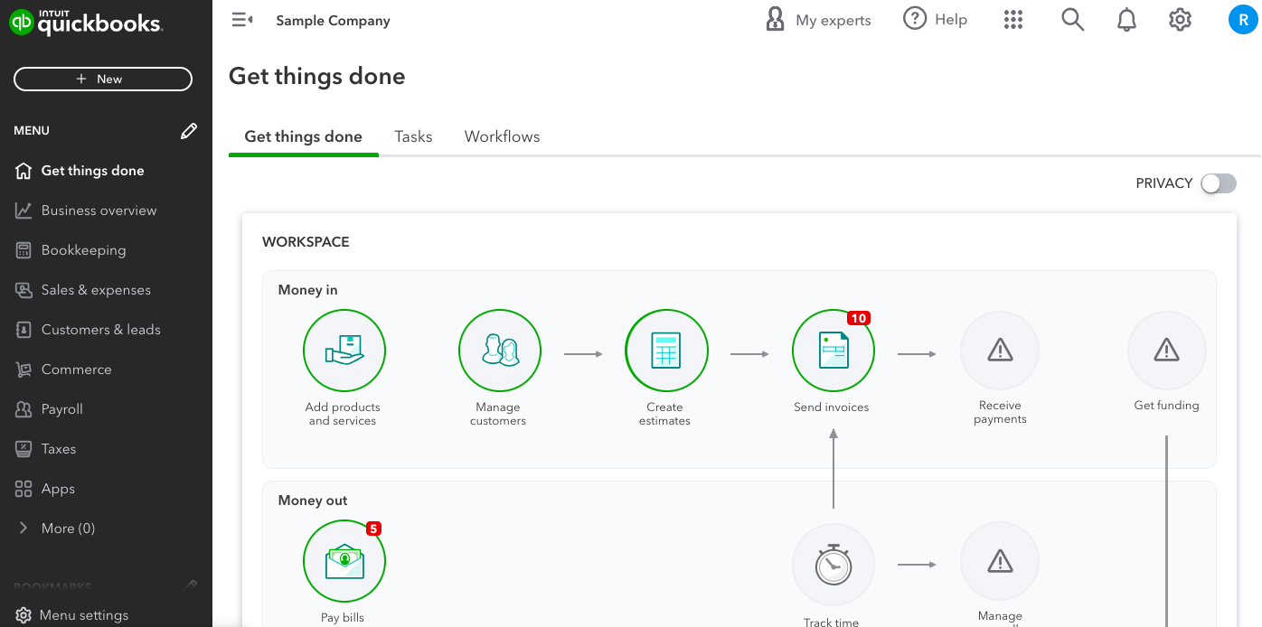
Task: Click the + New button
Action: (103, 80)
